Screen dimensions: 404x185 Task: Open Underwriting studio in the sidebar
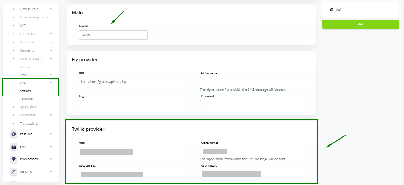coord(34,17)
